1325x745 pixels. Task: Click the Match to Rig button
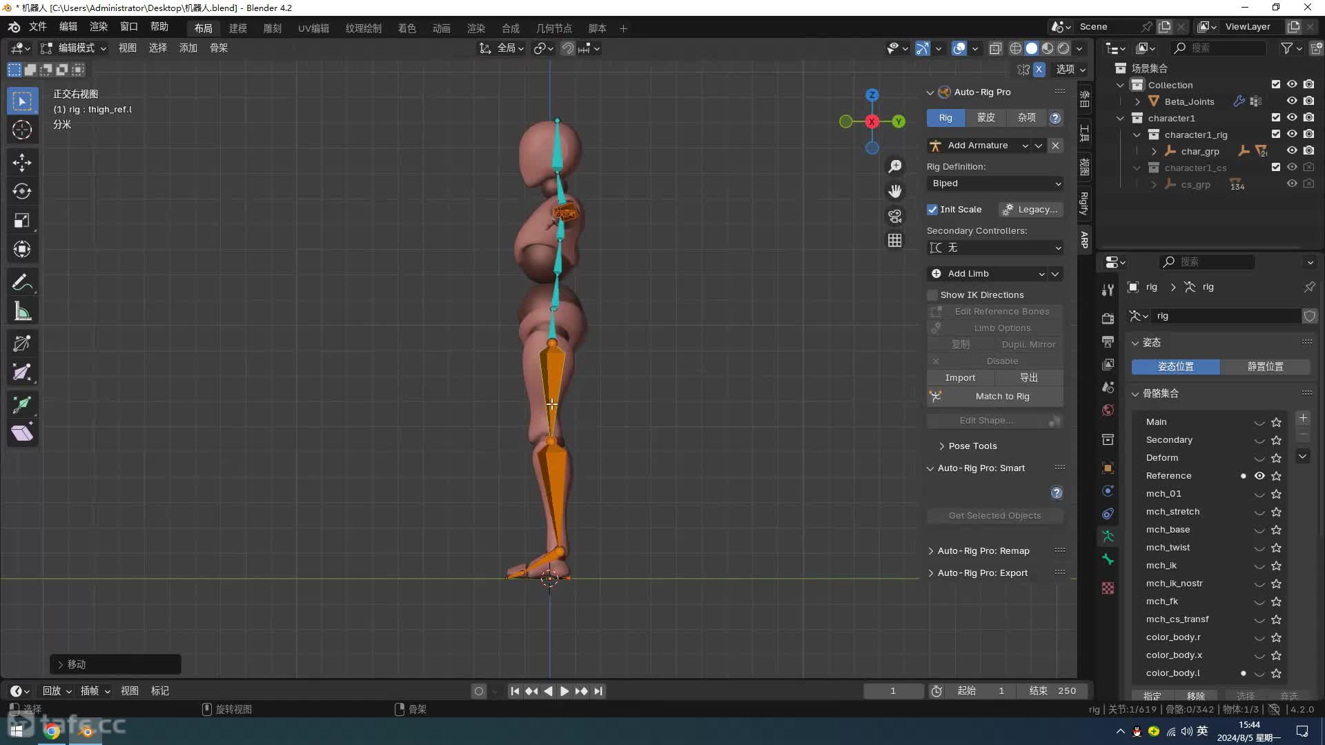pyautogui.click(x=994, y=397)
